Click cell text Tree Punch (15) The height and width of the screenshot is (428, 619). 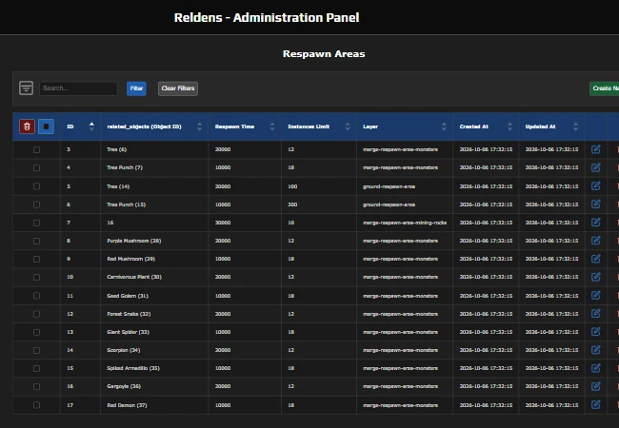coord(127,204)
